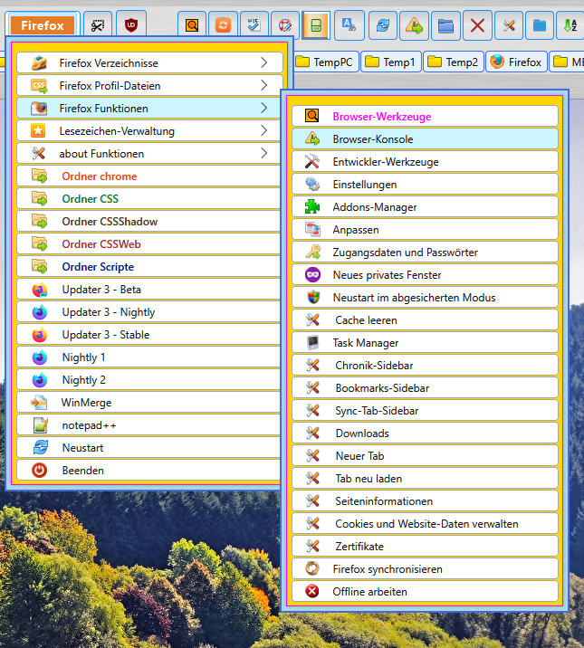This screenshot has width=584, height=648.
Task: Click the blue sync arrows toolbar icon
Action: (x=383, y=25)
